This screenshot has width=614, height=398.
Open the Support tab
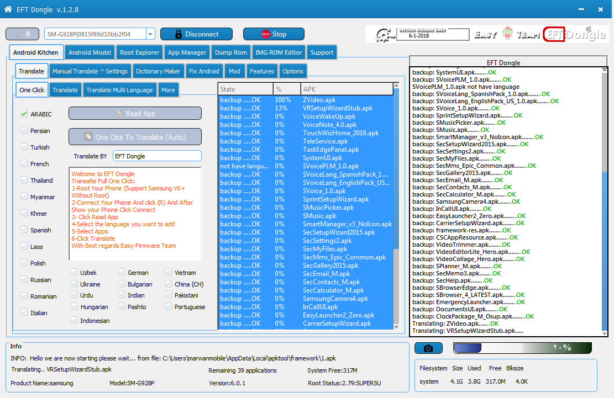point(322,52)
